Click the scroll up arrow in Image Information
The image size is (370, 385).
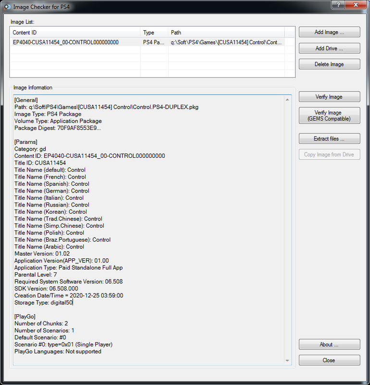click(287, 100)
